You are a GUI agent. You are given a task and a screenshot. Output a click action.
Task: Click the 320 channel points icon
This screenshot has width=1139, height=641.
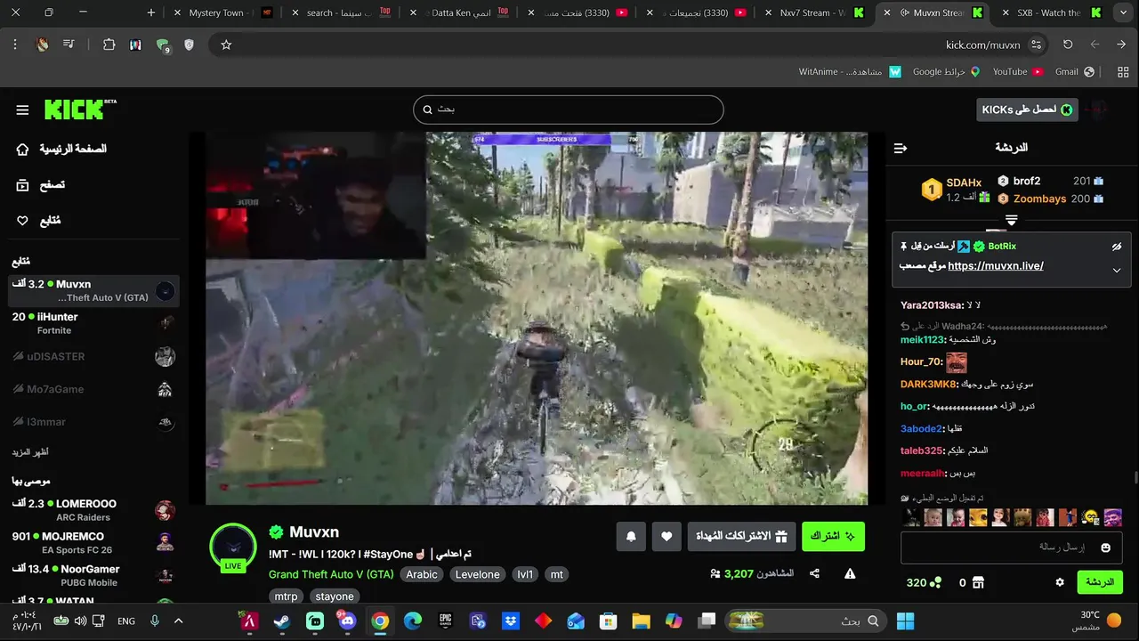[x=935, y=583]
